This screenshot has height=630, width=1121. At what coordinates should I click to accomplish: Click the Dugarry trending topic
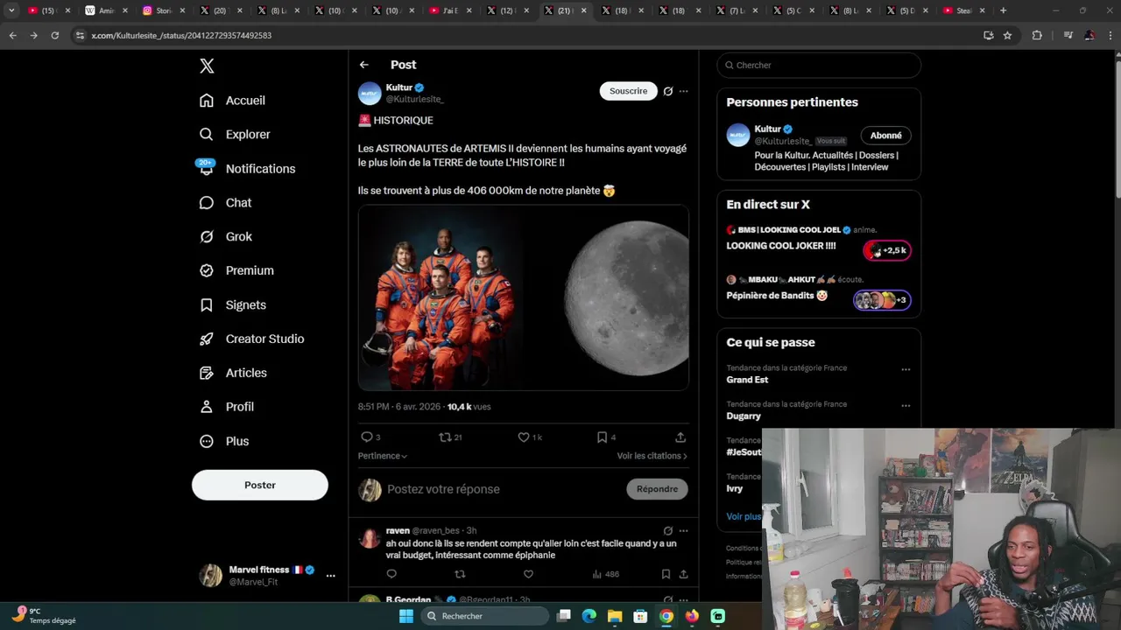tap(744, 416)
